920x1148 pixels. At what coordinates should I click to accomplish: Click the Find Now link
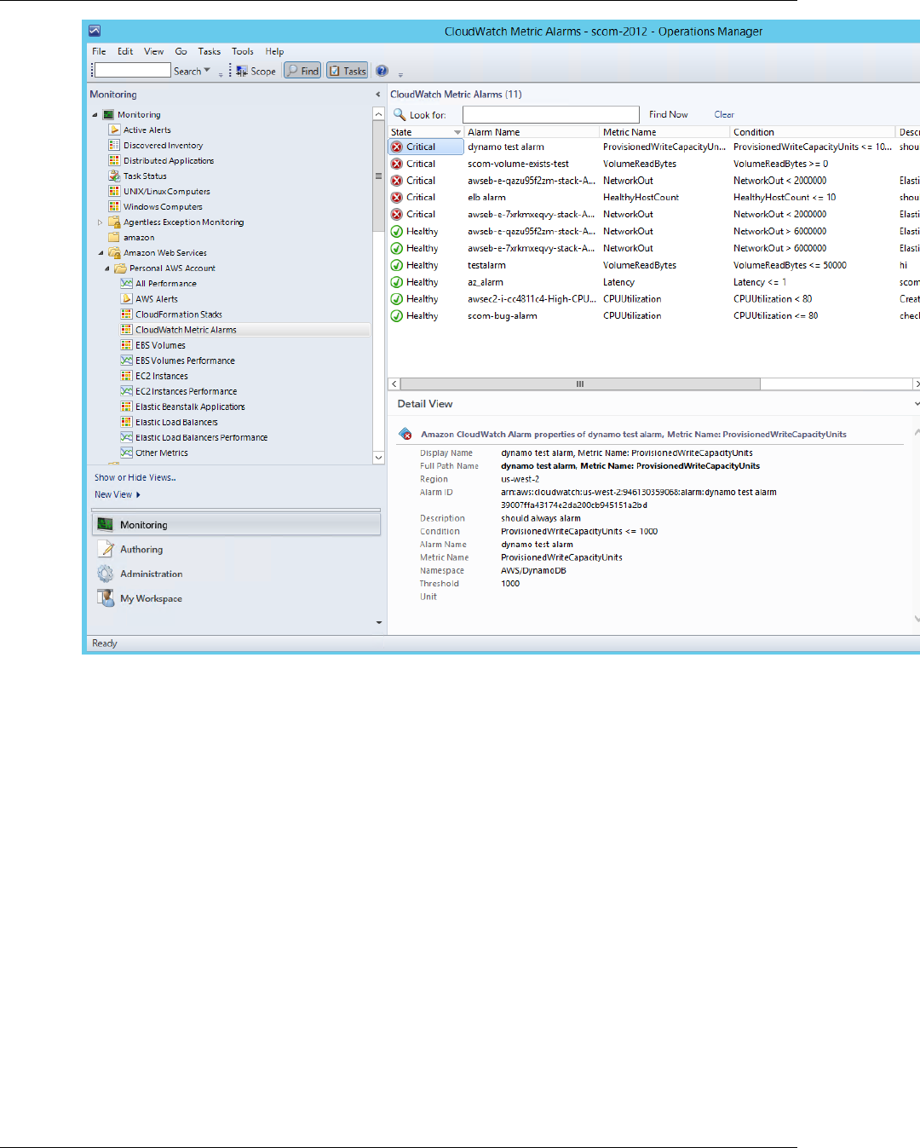[x=669, y=114]
